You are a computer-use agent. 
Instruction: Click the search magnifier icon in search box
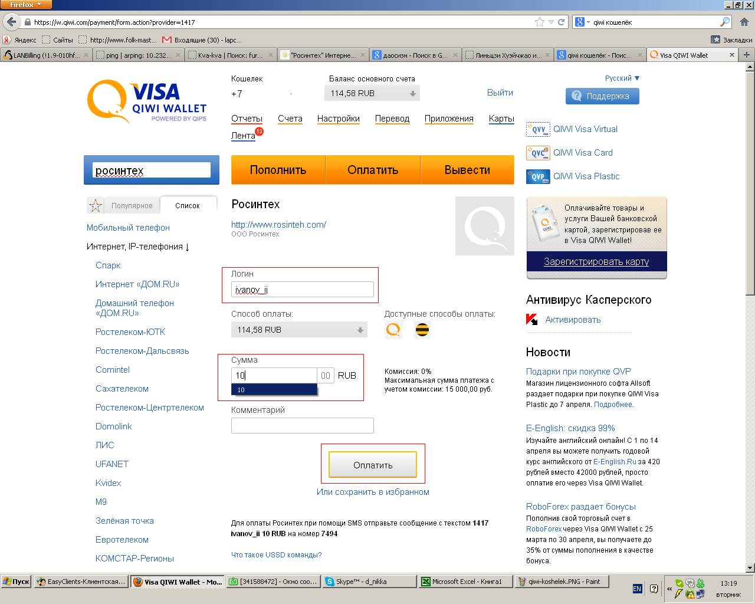point(725,22)
